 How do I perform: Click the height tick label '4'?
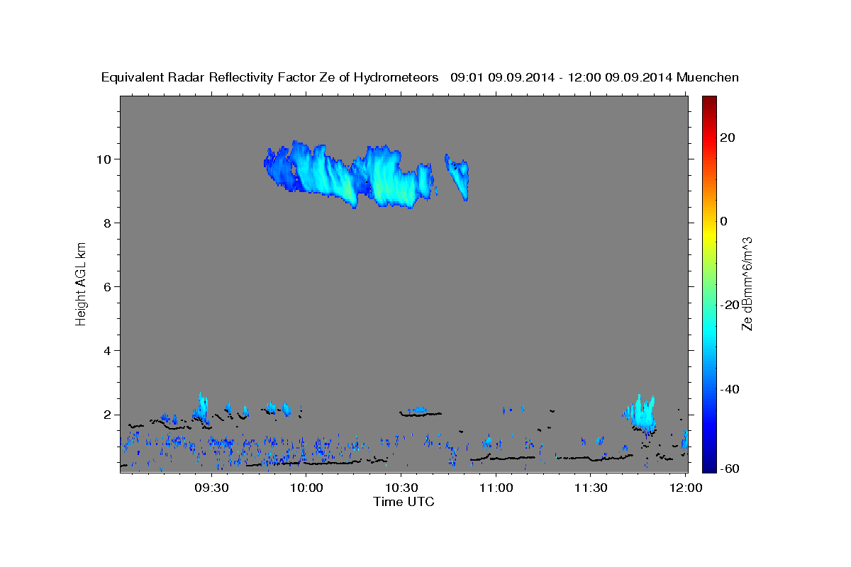click(x=109, y=351)
